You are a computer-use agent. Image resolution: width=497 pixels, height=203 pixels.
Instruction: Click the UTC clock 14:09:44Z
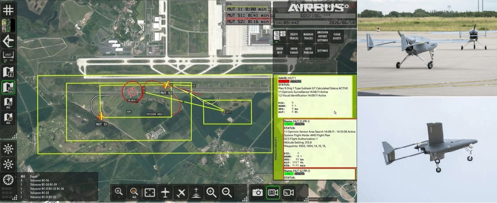[x=287, y=23]
